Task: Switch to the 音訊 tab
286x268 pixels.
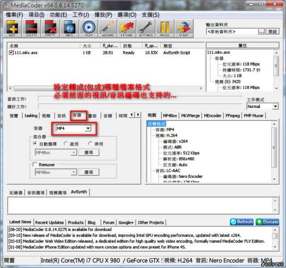Action: [62, 116]
